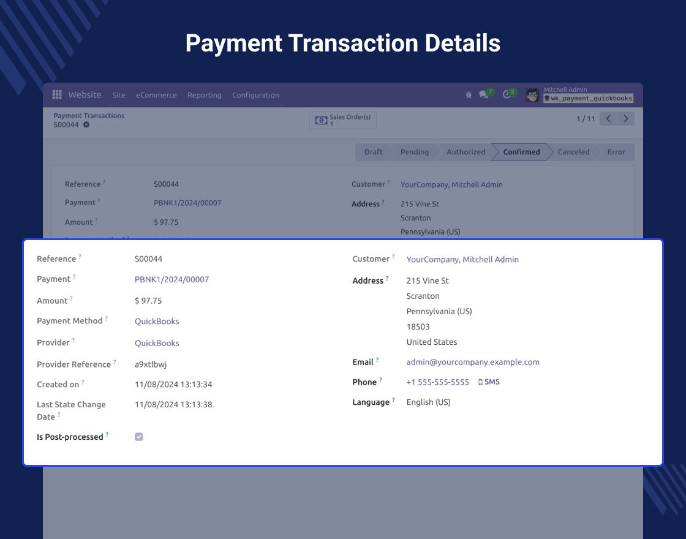This screenshot has width=686, height=539.
Task: Click the Payment Method help question mark
Action: click(106, 318)
